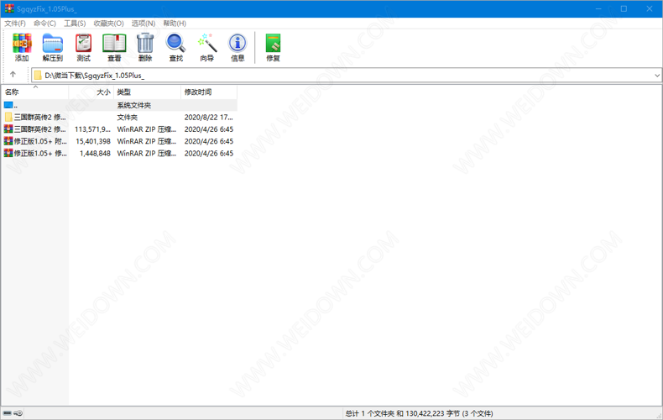Screen dimensions: 663x420
Task: Click the 修复 (Repair) toolbar icon
Action: point(273,43)
